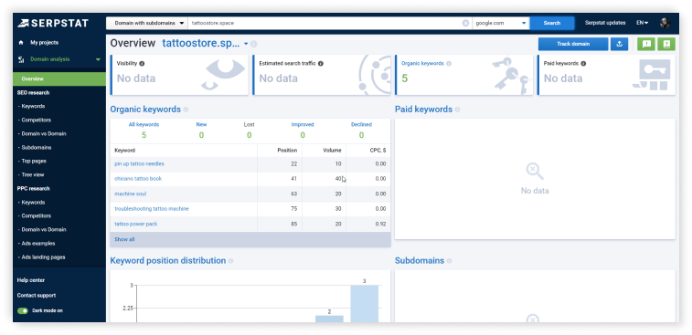Open the green help book icon
This screenshot has height=335, width=692.
point(666,44)
